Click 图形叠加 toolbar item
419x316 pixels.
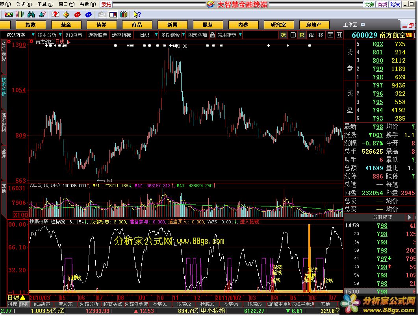coord(198,35)
